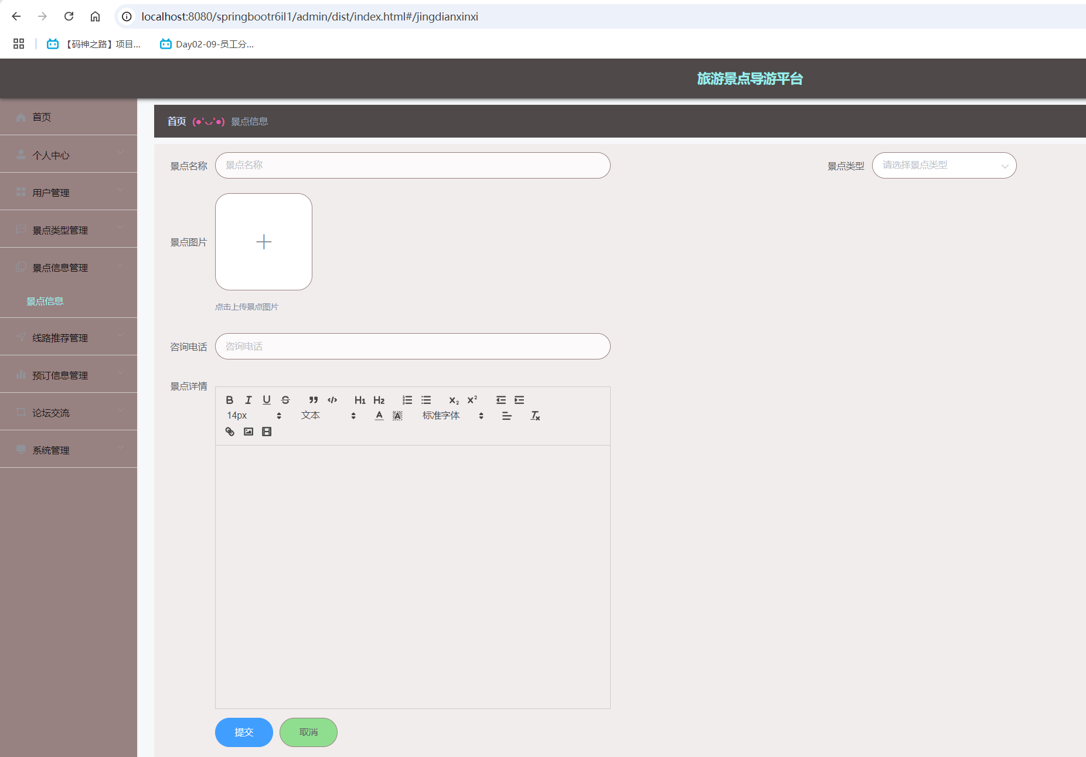
Task: Reload the page with the refresh icon
Action: click(x=69, y=16)
